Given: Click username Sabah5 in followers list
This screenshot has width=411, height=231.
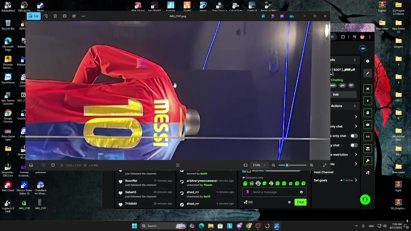Looking at the screenshot, I should click(x=131, y=192).
